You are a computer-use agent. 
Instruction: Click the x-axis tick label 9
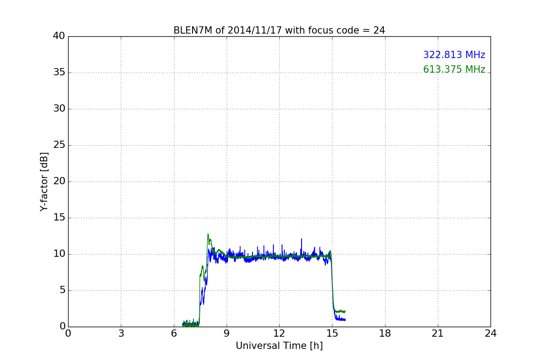click(227, 334)
